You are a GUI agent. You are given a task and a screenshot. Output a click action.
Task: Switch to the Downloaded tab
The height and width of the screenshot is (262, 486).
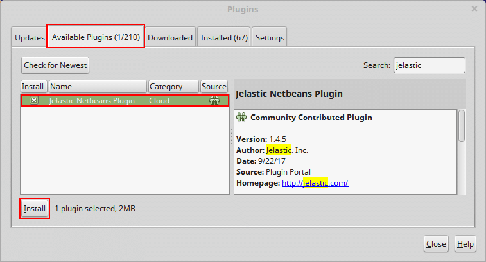(170, 37)
